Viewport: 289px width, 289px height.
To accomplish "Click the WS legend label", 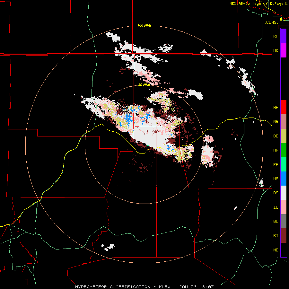I will click(276, 179).
